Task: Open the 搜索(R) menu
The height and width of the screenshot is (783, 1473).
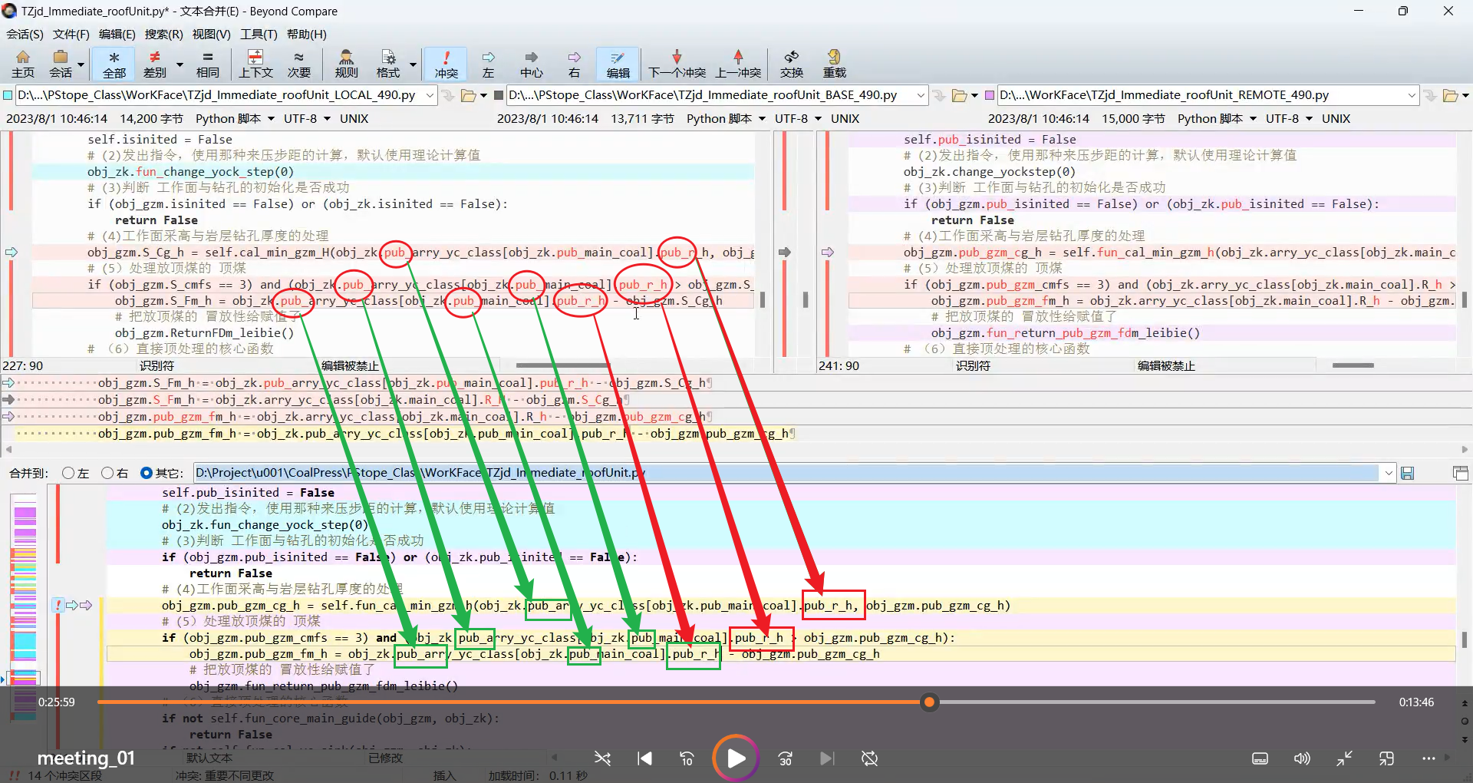Action: (x=163, y=34)
